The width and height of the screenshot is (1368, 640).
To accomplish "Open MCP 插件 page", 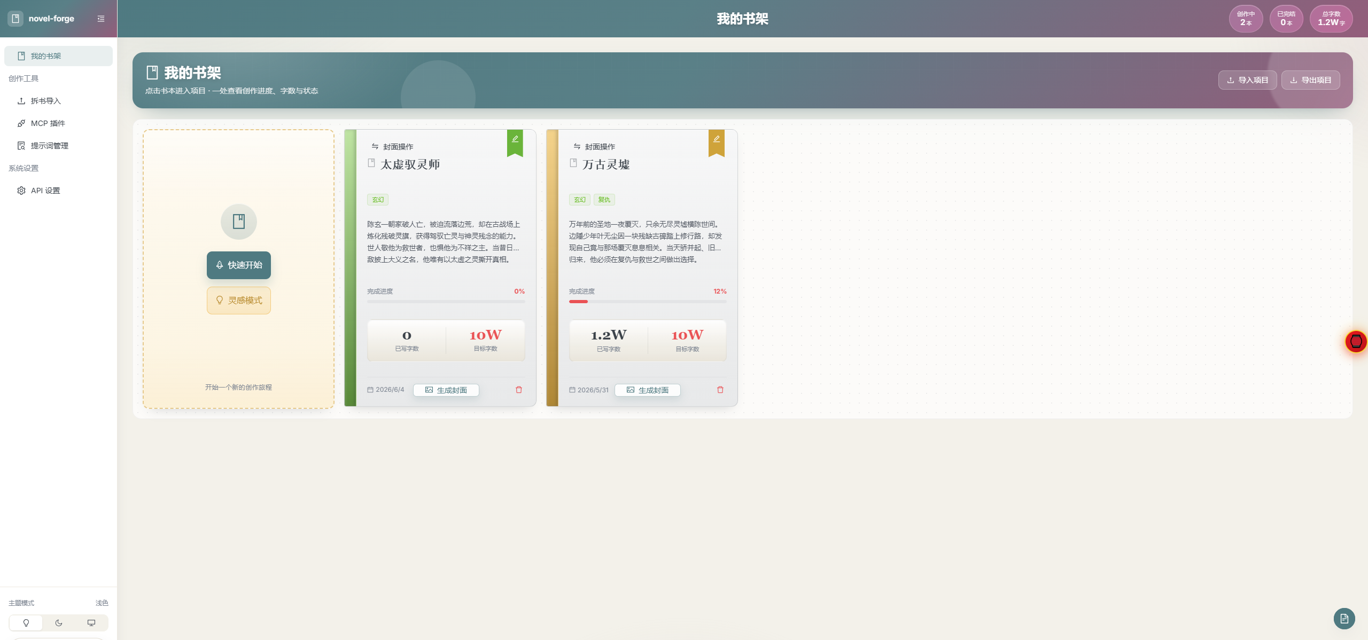I will pos(58,123).
